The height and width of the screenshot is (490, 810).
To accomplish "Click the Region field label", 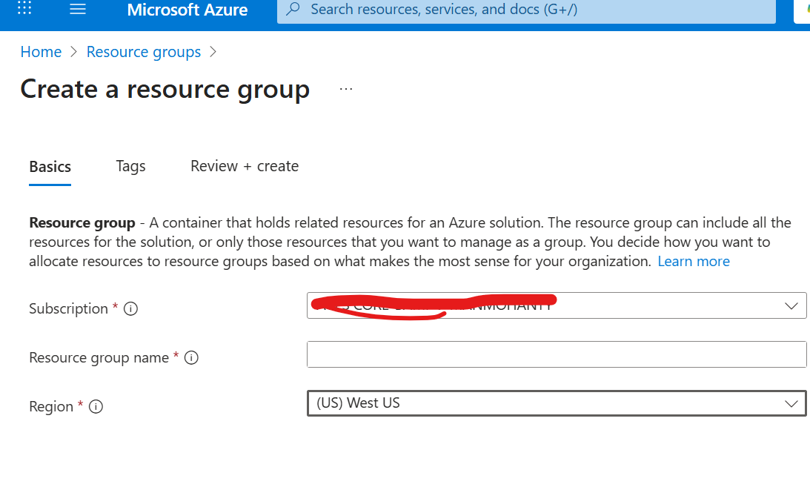I will pyautogui.click(x=51, y=407).
